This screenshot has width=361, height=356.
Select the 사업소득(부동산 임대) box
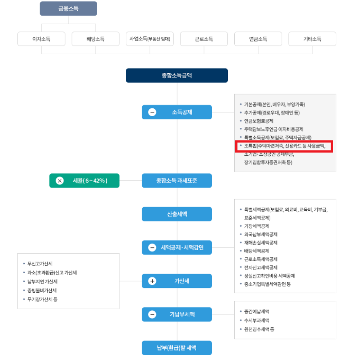(150, 39)
